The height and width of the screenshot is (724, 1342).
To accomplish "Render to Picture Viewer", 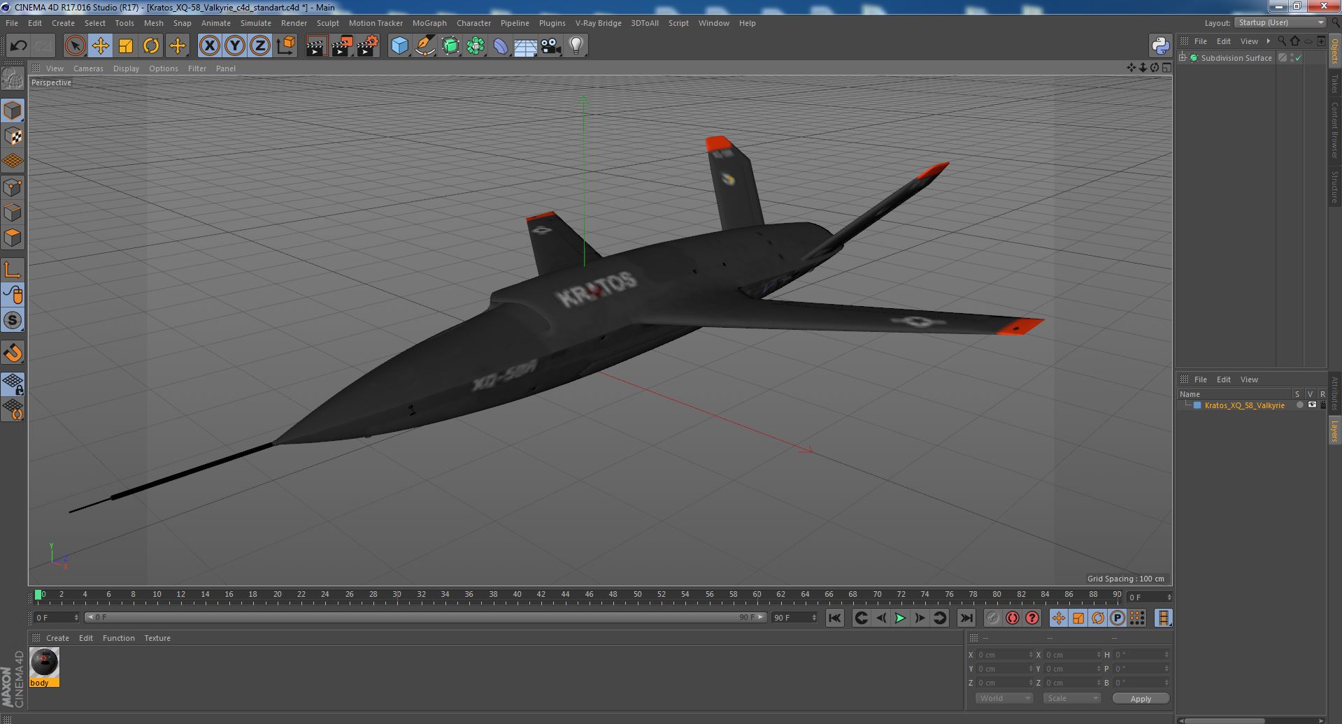I will point(342,46).
